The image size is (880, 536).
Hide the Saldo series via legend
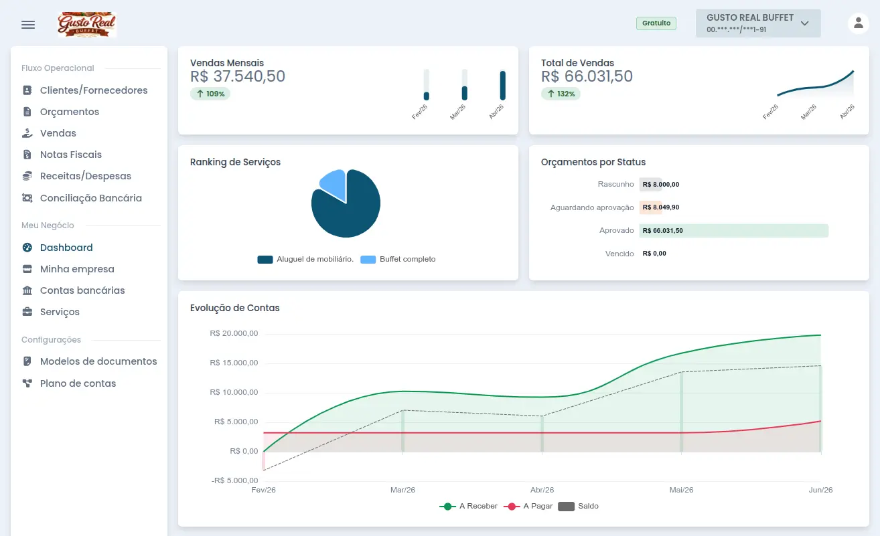pyautogui.click(x=579, y=507)
